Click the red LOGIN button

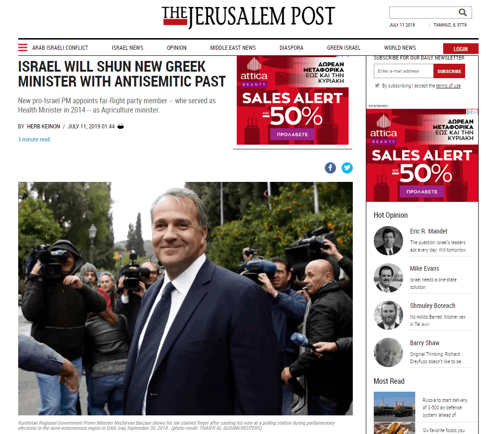460,49
